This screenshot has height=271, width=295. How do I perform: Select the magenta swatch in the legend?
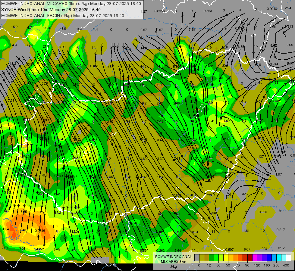pyautogui.click(x=255, y=257)
